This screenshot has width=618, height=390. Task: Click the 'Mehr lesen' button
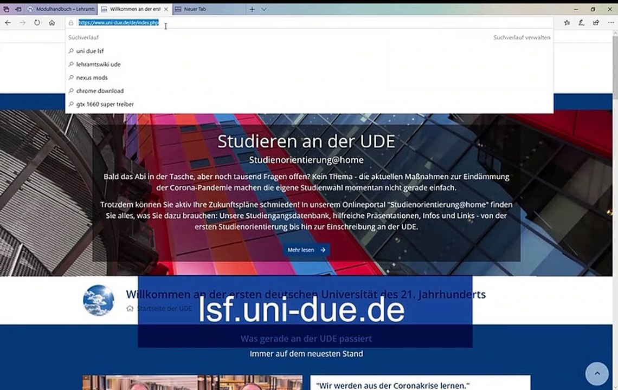[306, 250]
